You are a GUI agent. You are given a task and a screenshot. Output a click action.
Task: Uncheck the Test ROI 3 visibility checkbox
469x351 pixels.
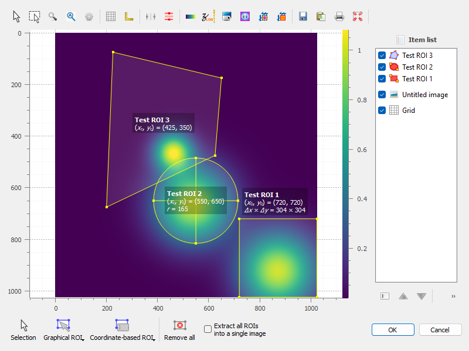(x=382, y=55)
